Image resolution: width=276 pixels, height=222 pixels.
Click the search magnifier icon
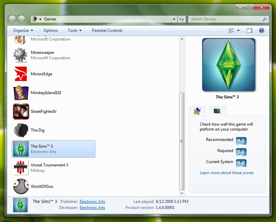(x=265, y=19)
